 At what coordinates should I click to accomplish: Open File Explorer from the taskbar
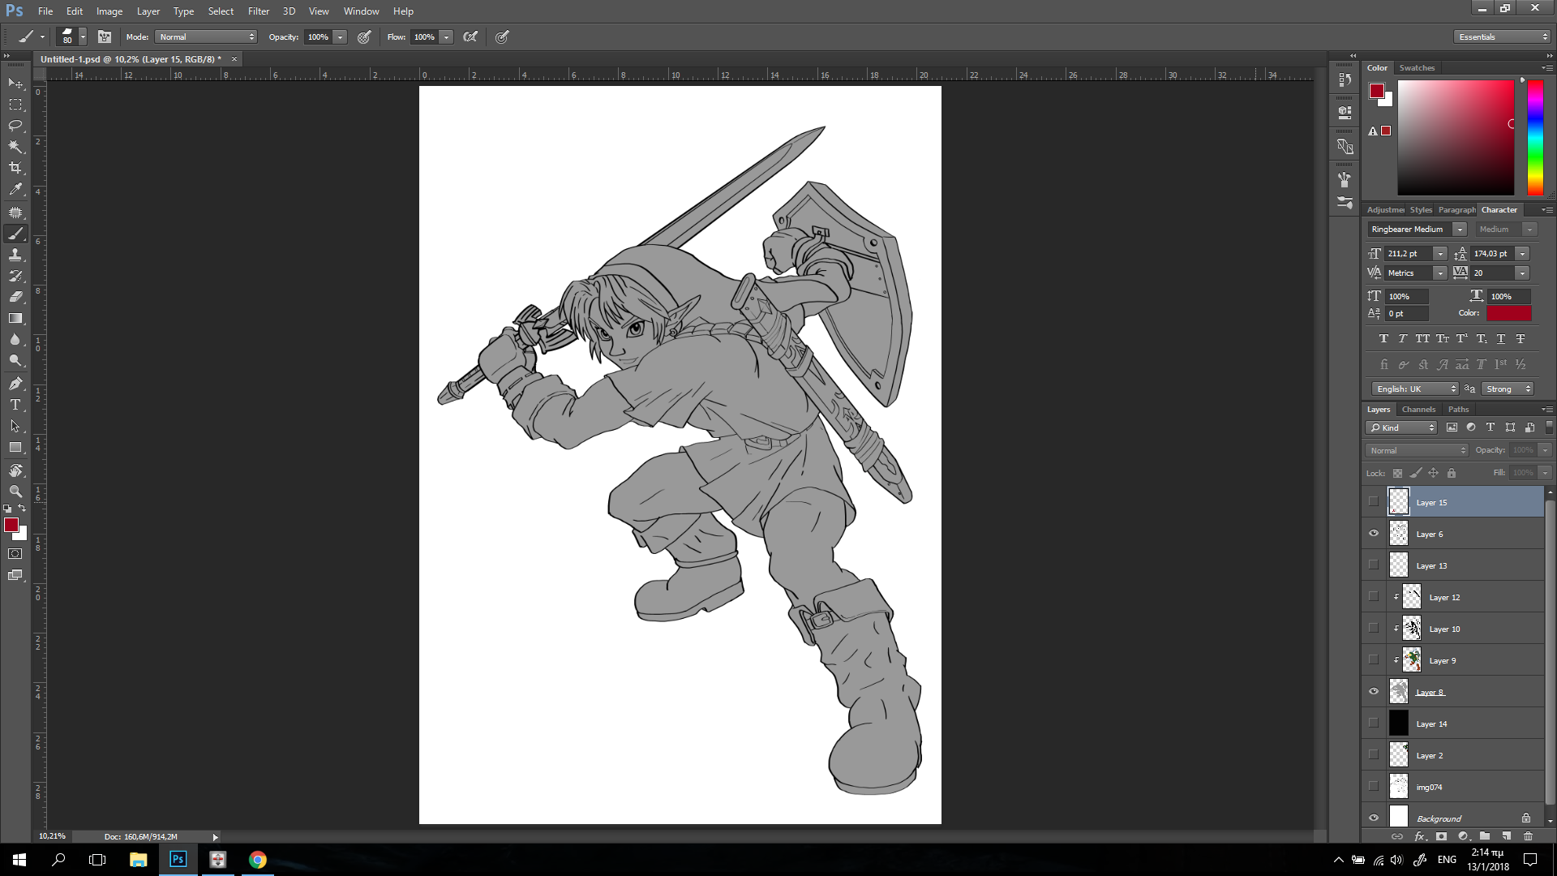click(x=138, y=860)
